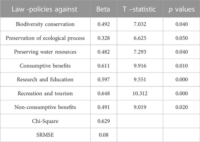Select the p value 0.020
Image resolution: width=200 pixels, height=142 pixels.
(x=182, y=107)
